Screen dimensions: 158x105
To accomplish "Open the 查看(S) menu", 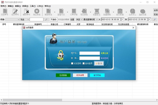I will tap(18, 6).
